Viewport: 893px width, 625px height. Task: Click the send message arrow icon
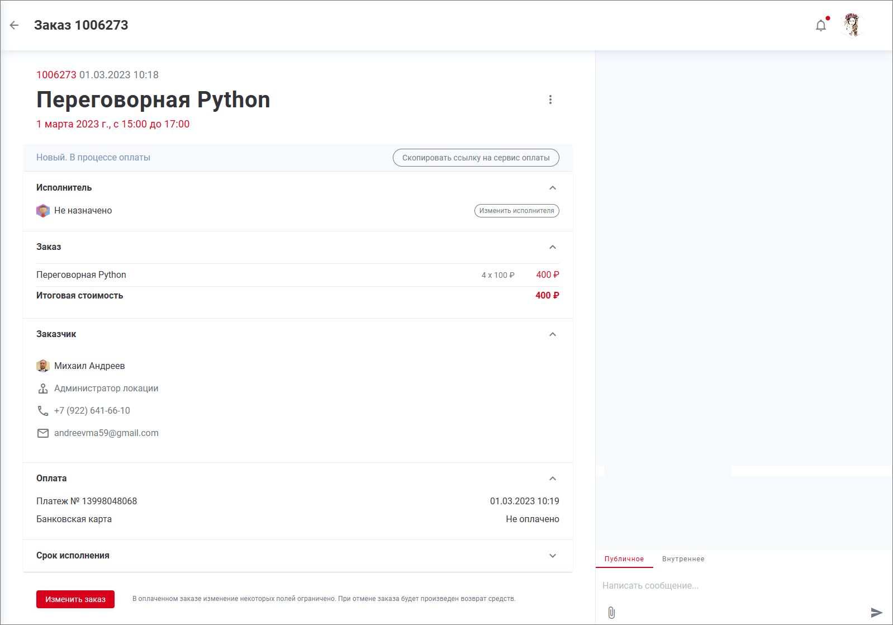876,613
